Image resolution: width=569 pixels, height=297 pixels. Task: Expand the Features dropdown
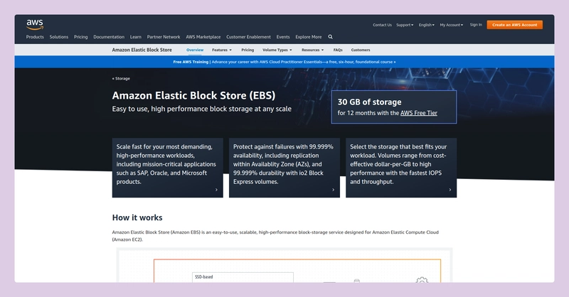222,50
